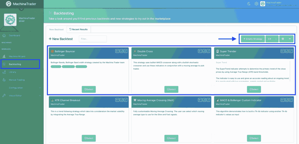The image size is (299, 144).
Task: Click the Double Cross card title
Action: pos(145,51)
